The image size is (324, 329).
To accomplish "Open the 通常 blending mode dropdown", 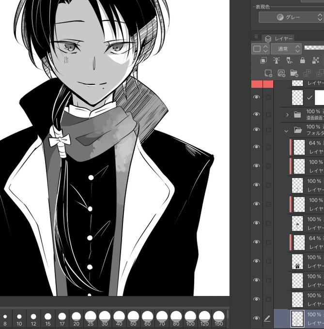I will (286, 49).
